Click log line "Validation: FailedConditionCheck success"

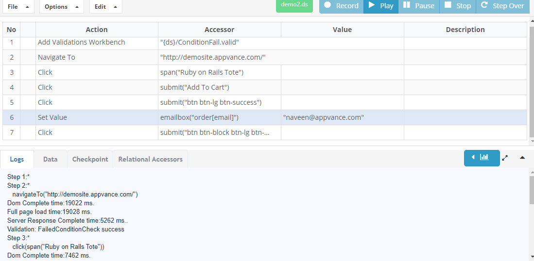[66, 229]
